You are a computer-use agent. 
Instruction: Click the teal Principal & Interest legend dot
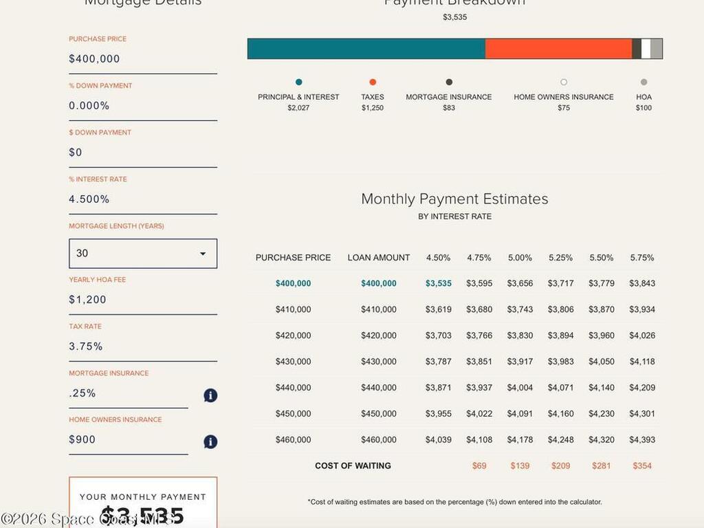tap(298, 82)
